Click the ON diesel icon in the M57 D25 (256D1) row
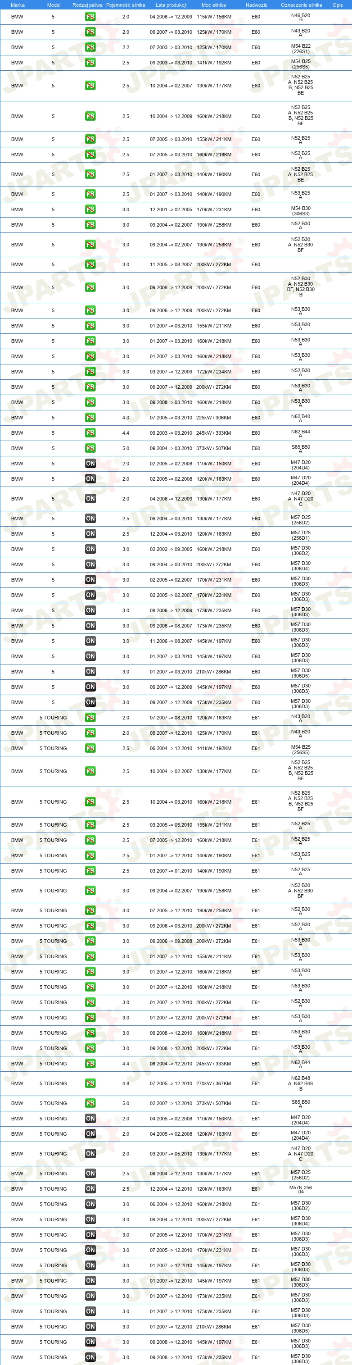 (90, 533)
